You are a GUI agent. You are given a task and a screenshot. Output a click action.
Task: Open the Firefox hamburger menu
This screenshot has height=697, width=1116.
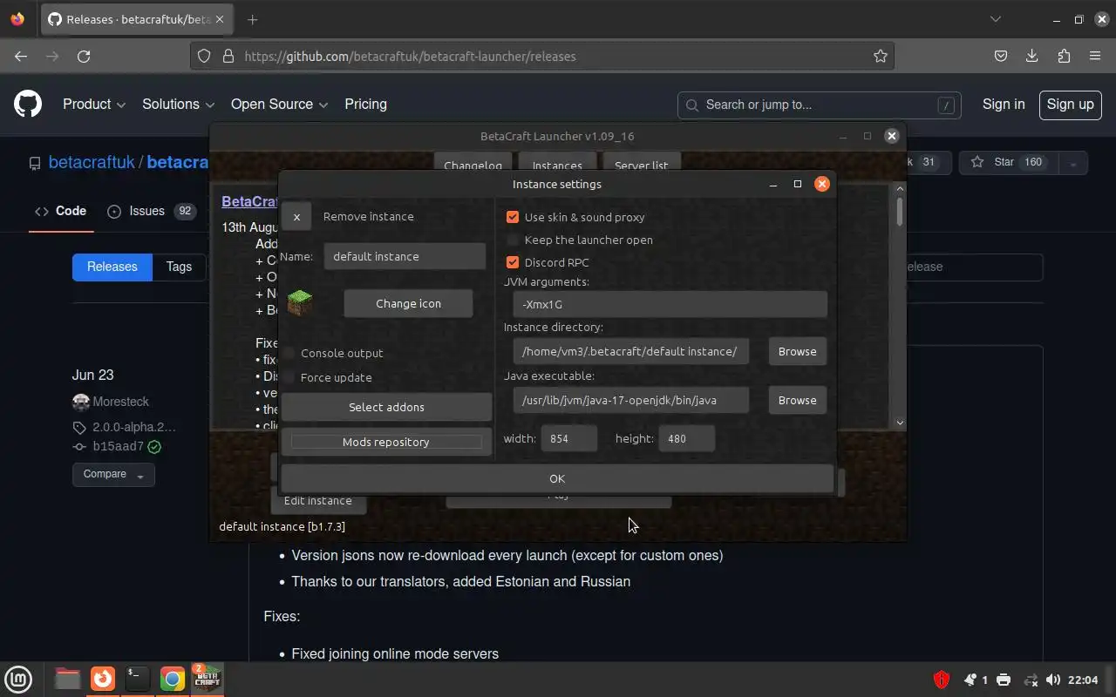[1095, 56]
